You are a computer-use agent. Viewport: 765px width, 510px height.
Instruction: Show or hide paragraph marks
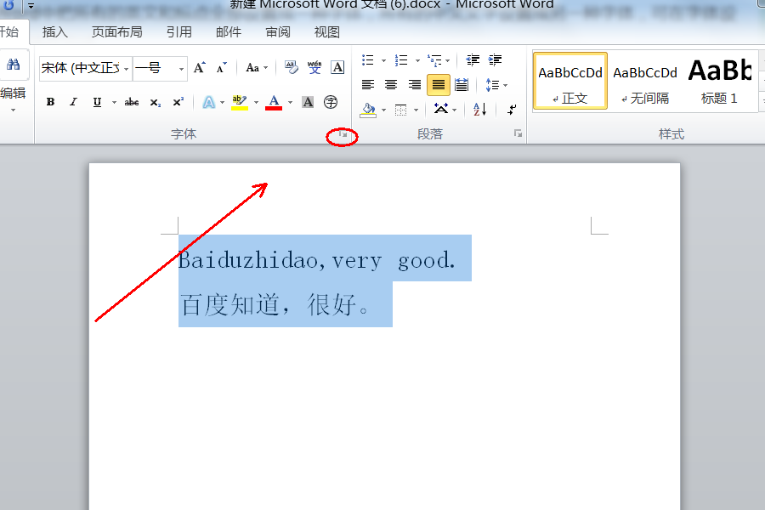tap(512, 110)
